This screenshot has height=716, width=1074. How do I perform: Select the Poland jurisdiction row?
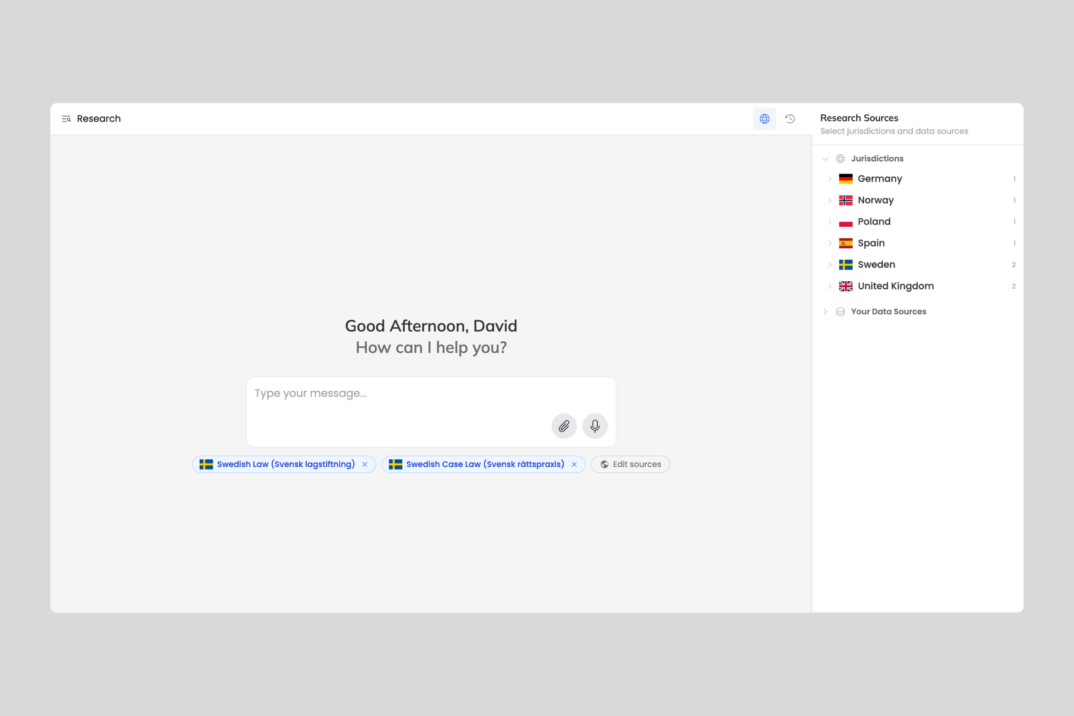[x=874, y=222]
